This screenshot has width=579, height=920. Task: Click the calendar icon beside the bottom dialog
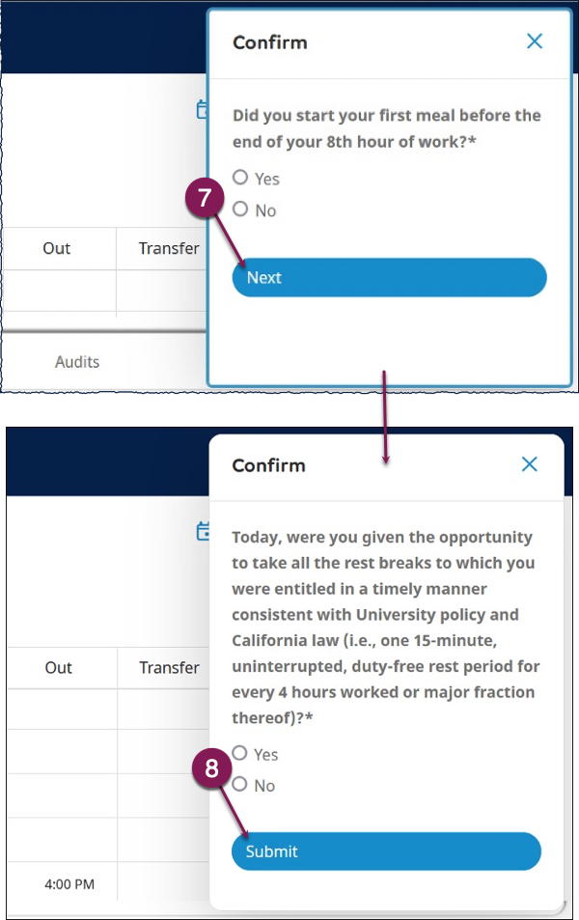pos(203,531)
